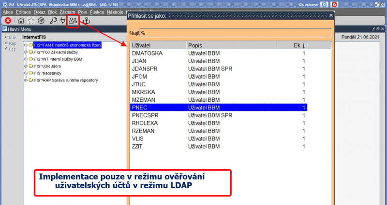387x205 pixels.
Task: Expand the iFIS*/FAM Finančně ekonomické řízení node
Action: pos(26,45)
